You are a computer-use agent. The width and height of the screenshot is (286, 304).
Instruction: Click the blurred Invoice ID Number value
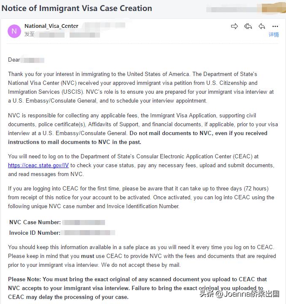[88, 233]
